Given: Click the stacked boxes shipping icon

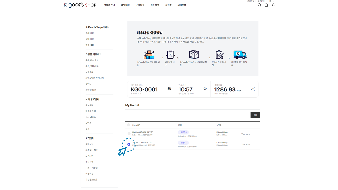Looking at the screenshot, I should pos(149,55).
